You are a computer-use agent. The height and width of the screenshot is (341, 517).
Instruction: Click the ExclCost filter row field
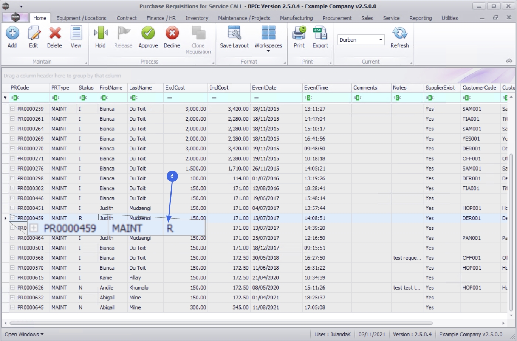click(x=187, y=98)
